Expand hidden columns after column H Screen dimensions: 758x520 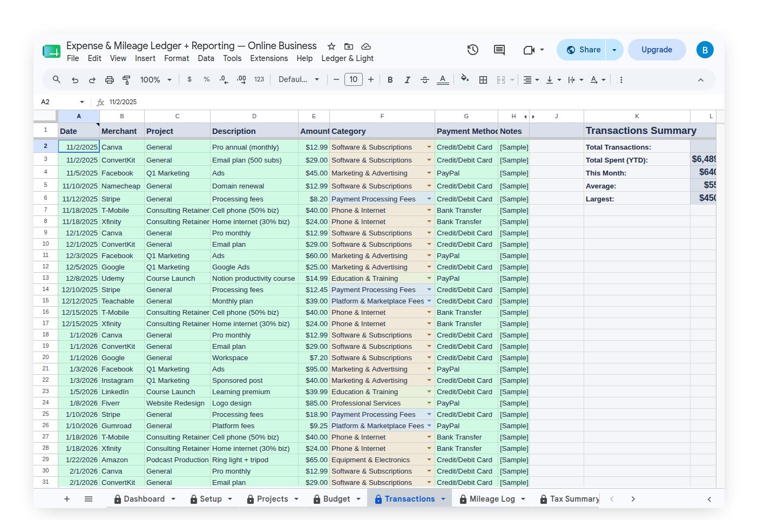pyautogui.click(x=533, y=117)
